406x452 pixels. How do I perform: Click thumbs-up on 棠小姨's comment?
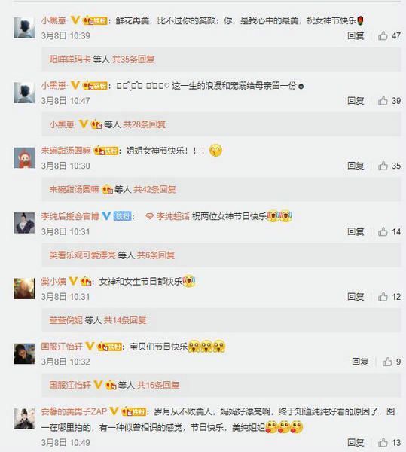point(383,297)
